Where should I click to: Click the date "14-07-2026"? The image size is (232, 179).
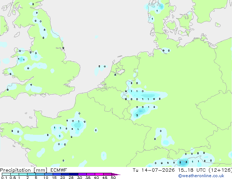click(158, 170)
